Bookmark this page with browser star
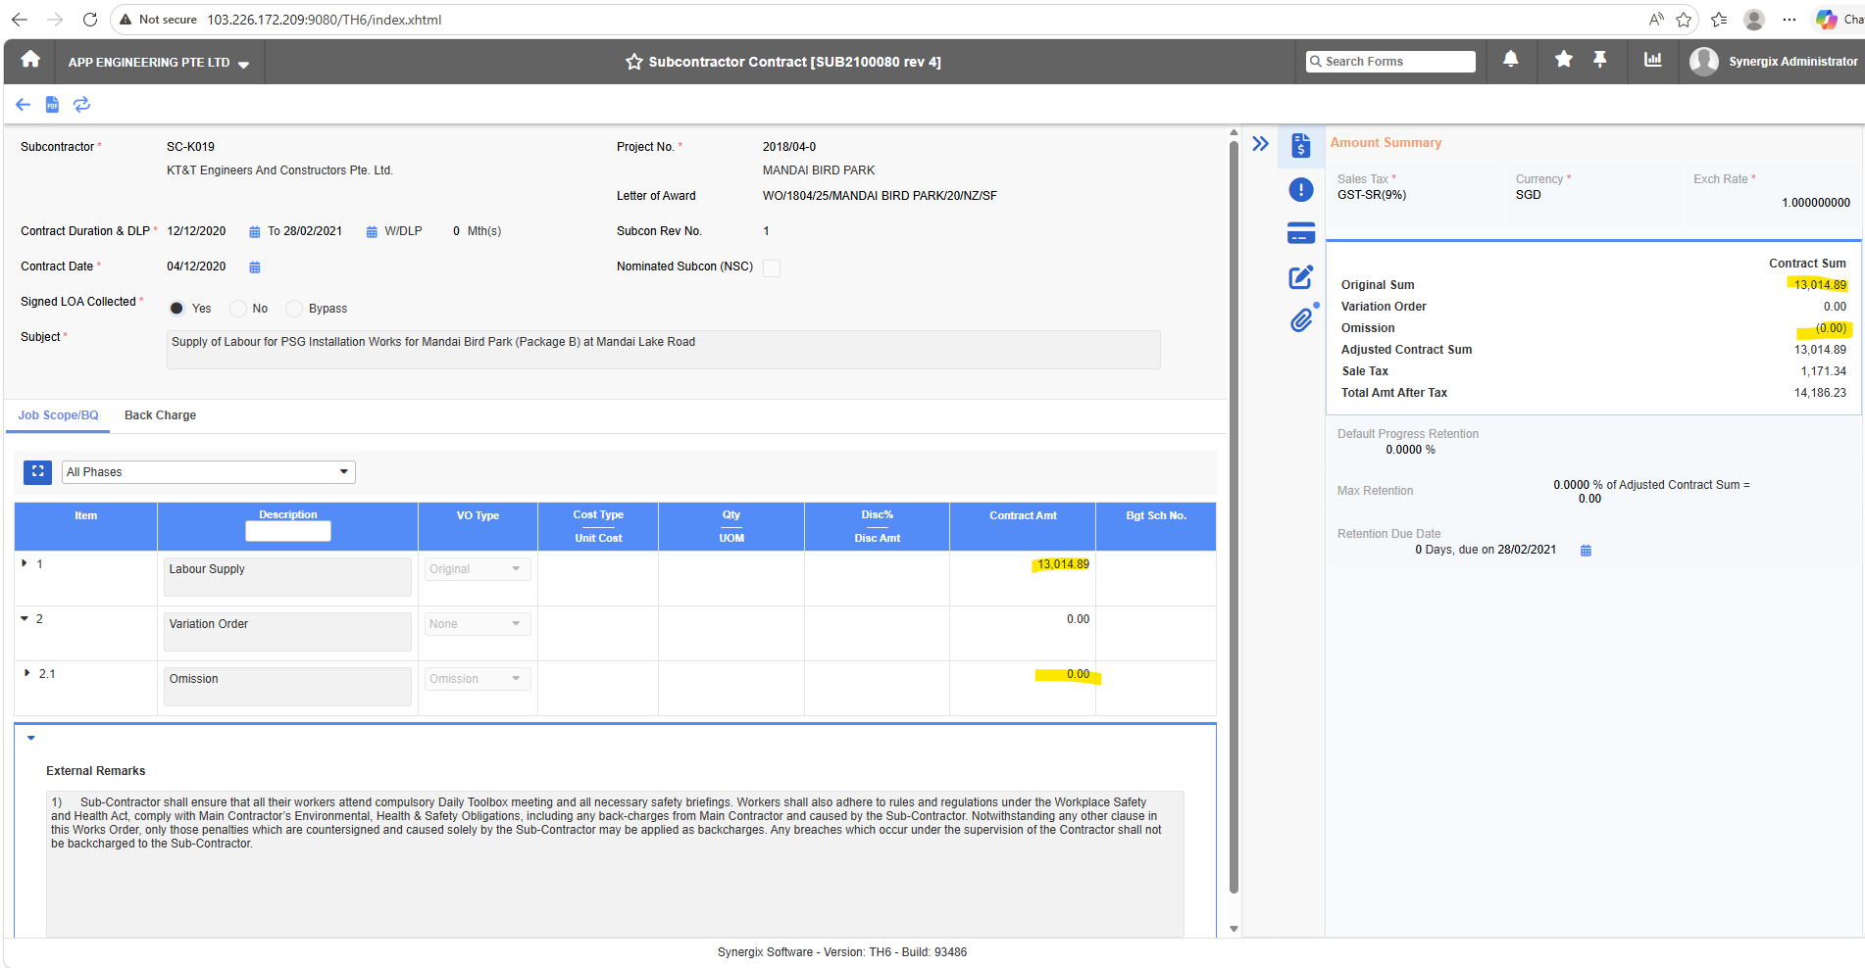1865x968 pixels. 1684,20
